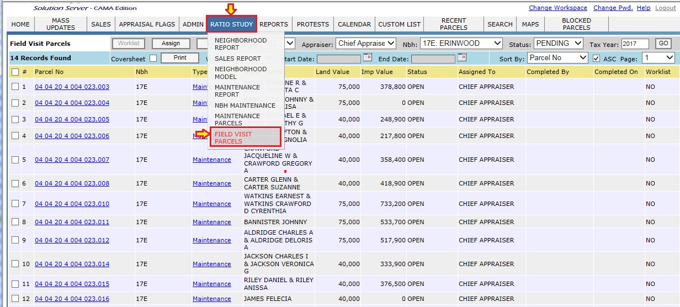This screenshot has height=307, width=680.
Task: Open the Nbh 17E: ERINWOOD dropdown
Action: pos(460,43)
